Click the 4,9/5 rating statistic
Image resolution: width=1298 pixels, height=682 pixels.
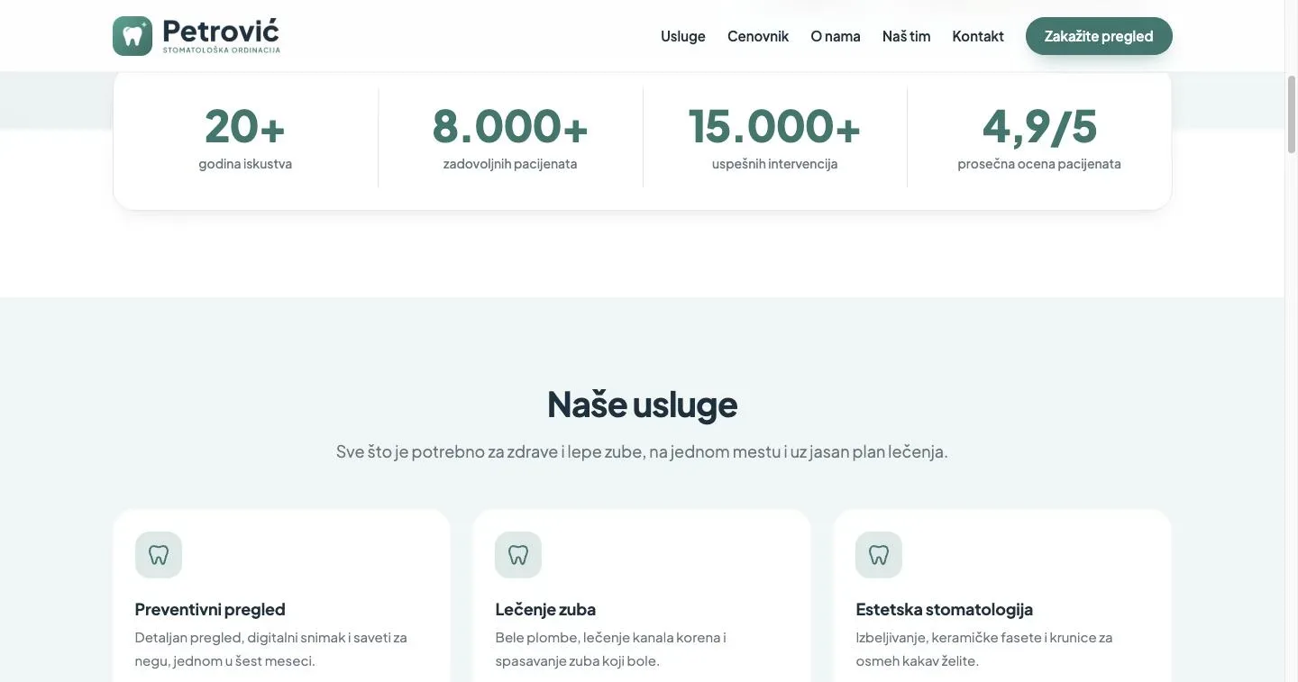[1039, 126]
